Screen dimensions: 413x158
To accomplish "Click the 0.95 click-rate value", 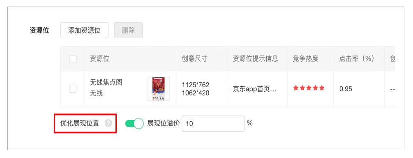I will 346,89.
